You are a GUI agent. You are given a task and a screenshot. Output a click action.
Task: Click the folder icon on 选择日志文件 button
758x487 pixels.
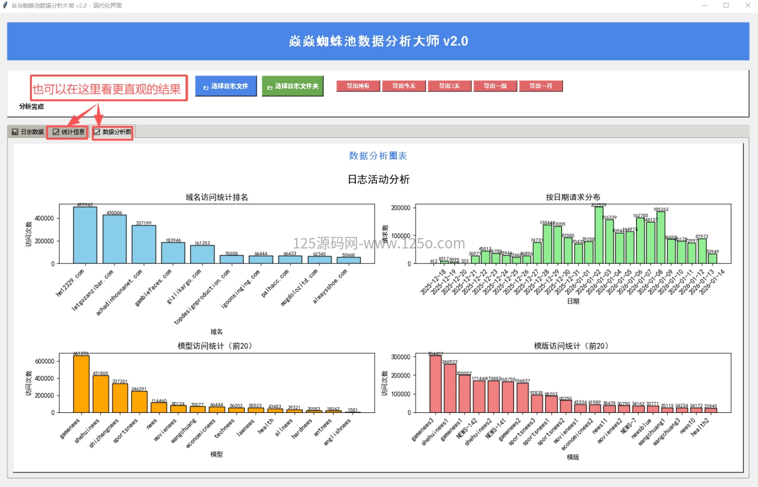click(205, 87)
